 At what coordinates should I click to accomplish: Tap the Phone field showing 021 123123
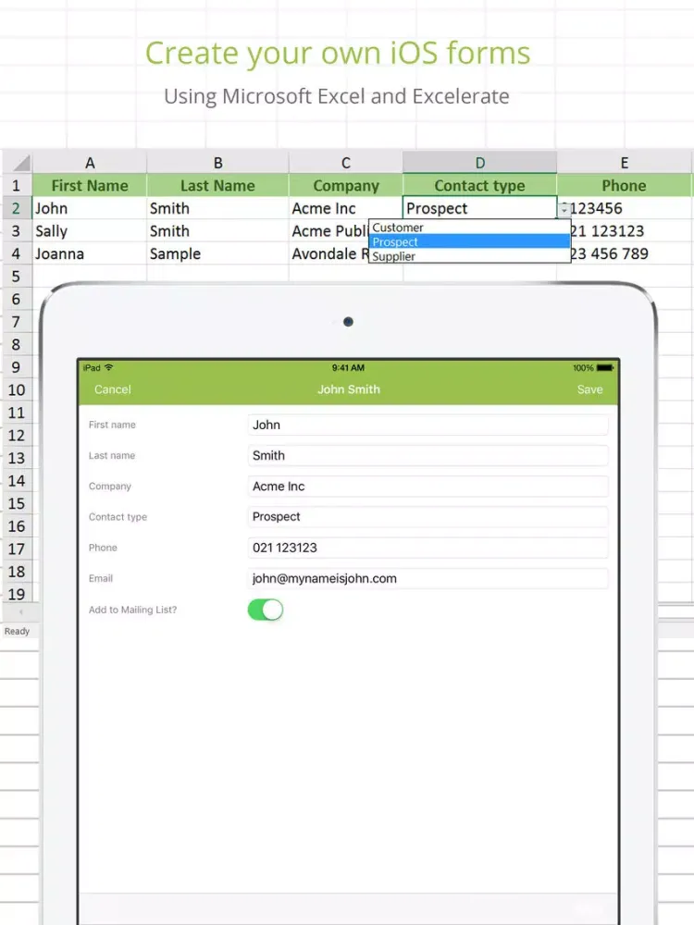coord(428,548)
